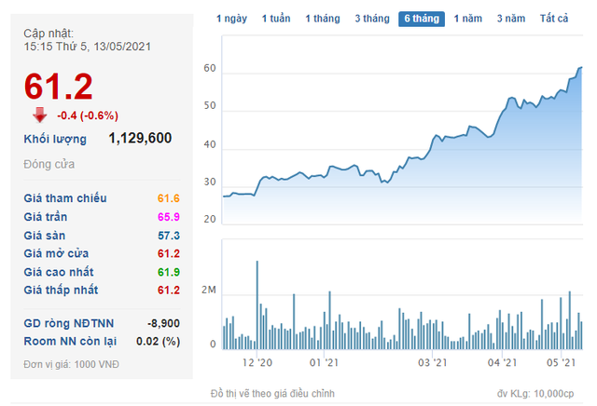Select the '3 năm' time range

(x=510, y=19)
